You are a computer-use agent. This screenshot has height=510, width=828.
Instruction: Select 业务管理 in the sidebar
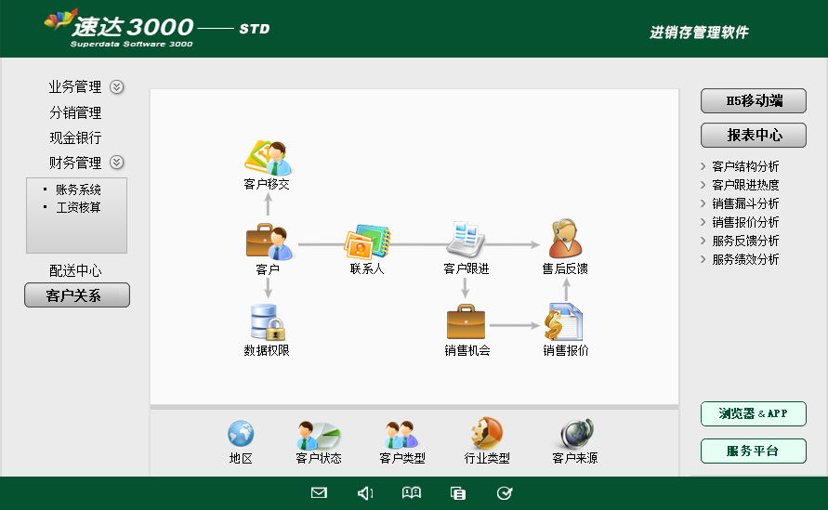75,86
